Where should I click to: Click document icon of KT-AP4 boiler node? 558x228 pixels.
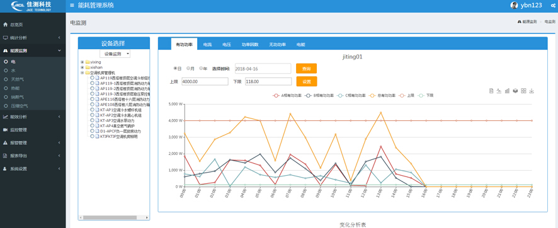(x=97, y=125)
